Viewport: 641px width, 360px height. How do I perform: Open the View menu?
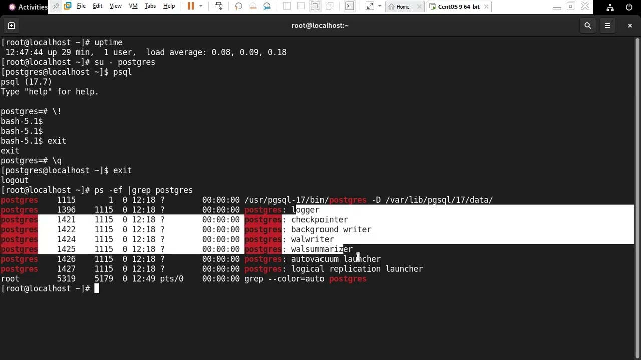pos(116,6)
